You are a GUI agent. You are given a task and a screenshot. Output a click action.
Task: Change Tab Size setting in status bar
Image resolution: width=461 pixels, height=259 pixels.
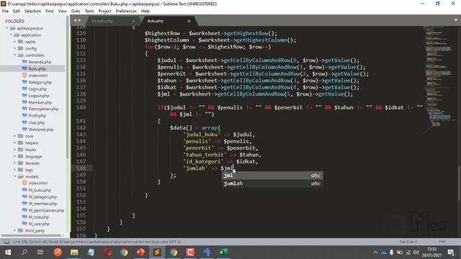tap(408, 242)
